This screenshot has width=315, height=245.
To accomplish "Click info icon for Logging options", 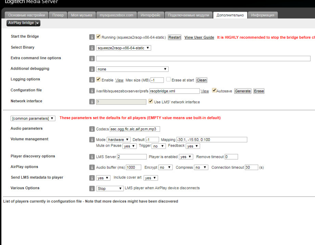I will coord(92,80).
